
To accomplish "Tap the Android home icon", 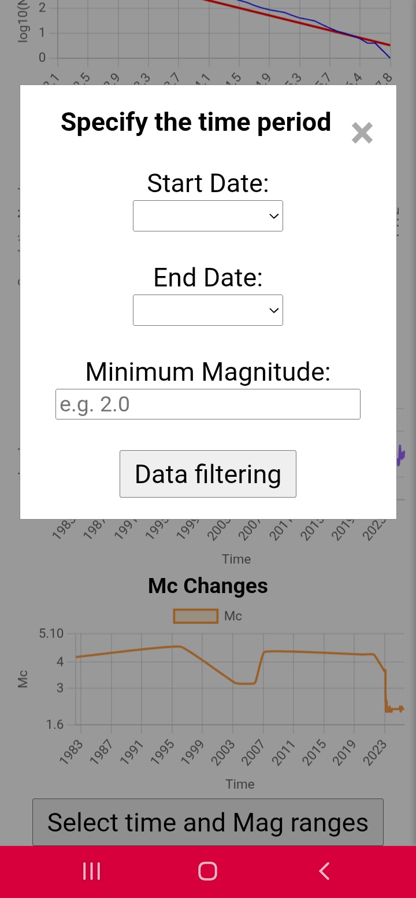I will tap(207, 871).
